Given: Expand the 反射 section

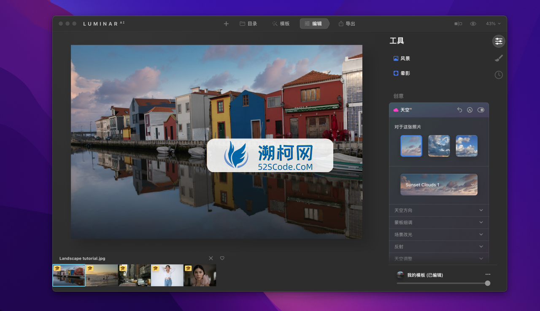Looking at the screenshot, I should 439,247.
